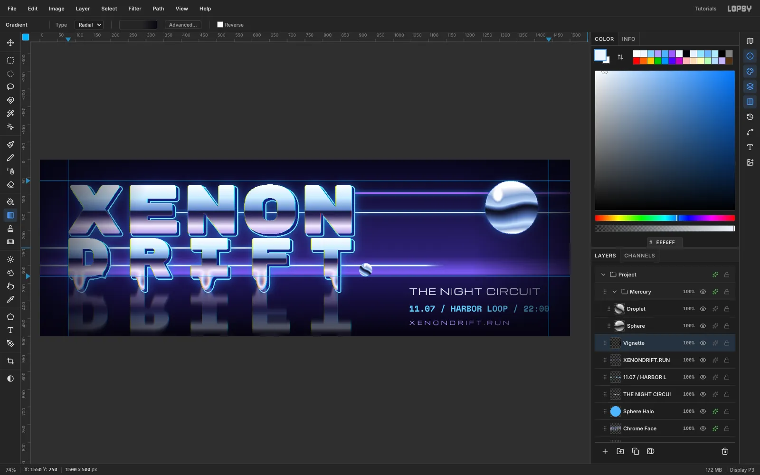
Task: Select the Dodge (sun) tool
Action: click(10, 259)
